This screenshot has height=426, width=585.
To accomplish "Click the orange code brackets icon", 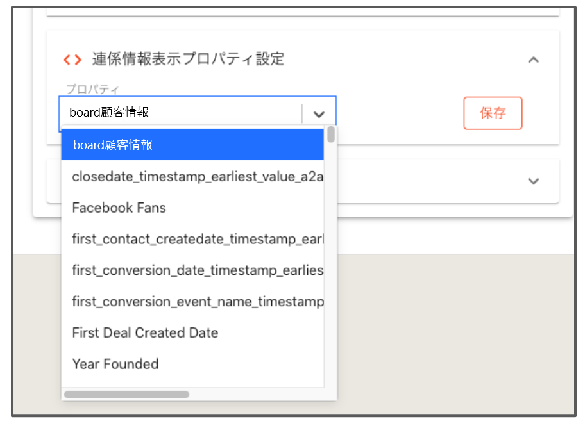I will [72, 60].
